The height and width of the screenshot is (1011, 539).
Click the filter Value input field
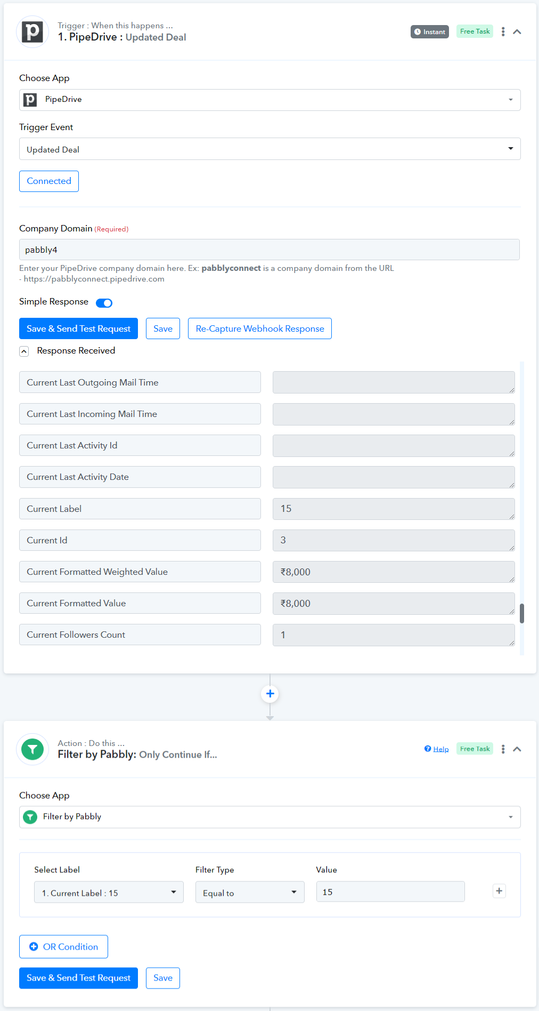[390, 892]
